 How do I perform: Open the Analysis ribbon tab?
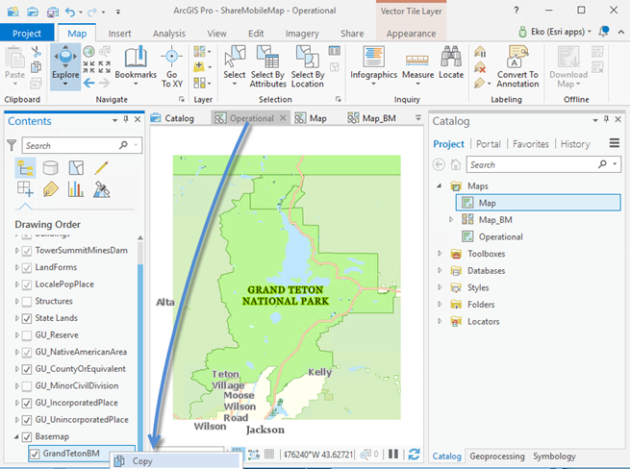[x=168, y=34]
